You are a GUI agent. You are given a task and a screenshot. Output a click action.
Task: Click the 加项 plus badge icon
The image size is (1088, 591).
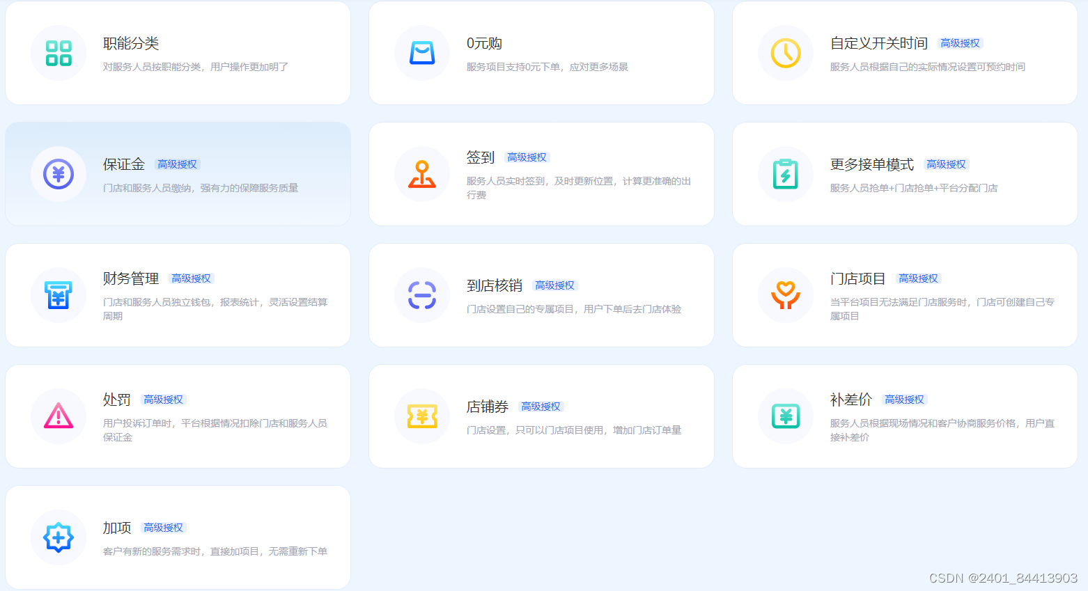(x=59, y=537)
